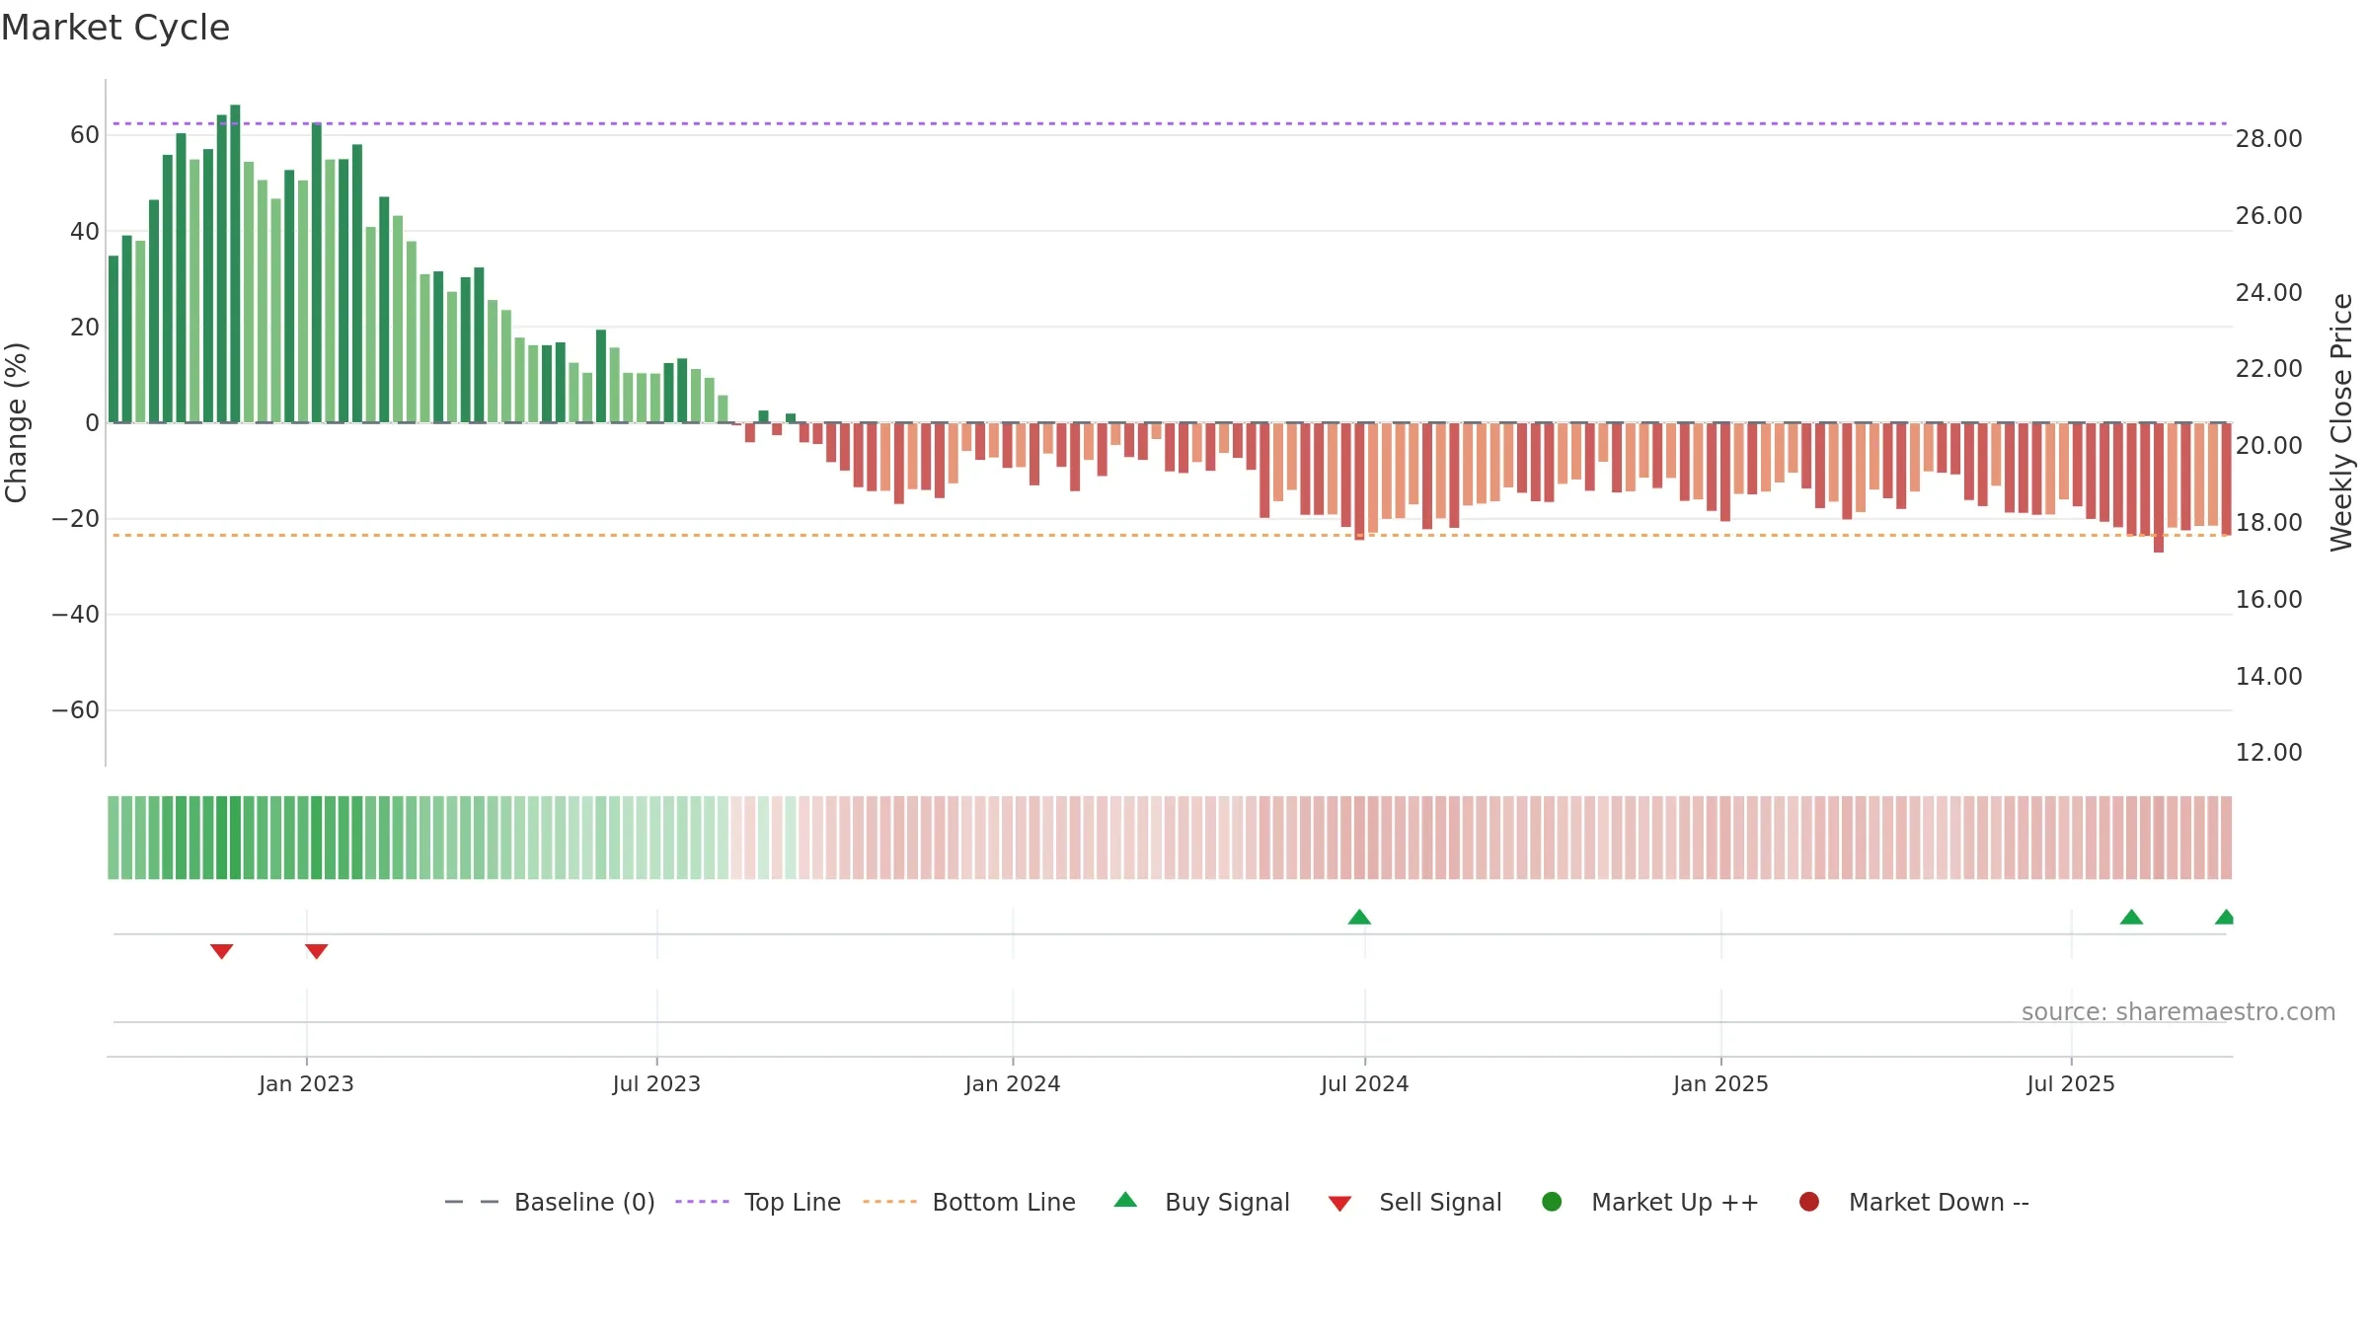Image resolution: width=2369 pixels, height=1332 pixels.
Task: Click the purple dotted Top Line legend swatch
Action: (x=702, y=1202)
